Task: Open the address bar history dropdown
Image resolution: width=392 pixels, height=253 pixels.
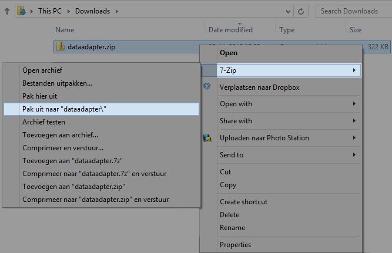Action: [287, 11]
